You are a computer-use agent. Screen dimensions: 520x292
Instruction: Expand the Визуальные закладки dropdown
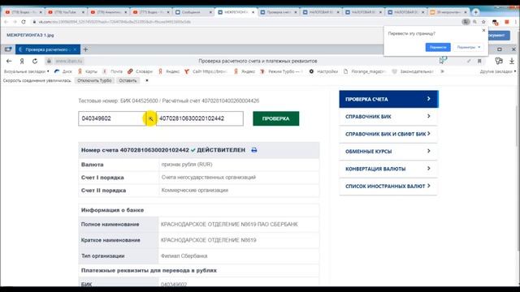(27, 71)
